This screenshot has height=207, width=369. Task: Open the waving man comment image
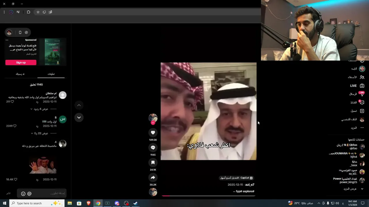(43, 165)
